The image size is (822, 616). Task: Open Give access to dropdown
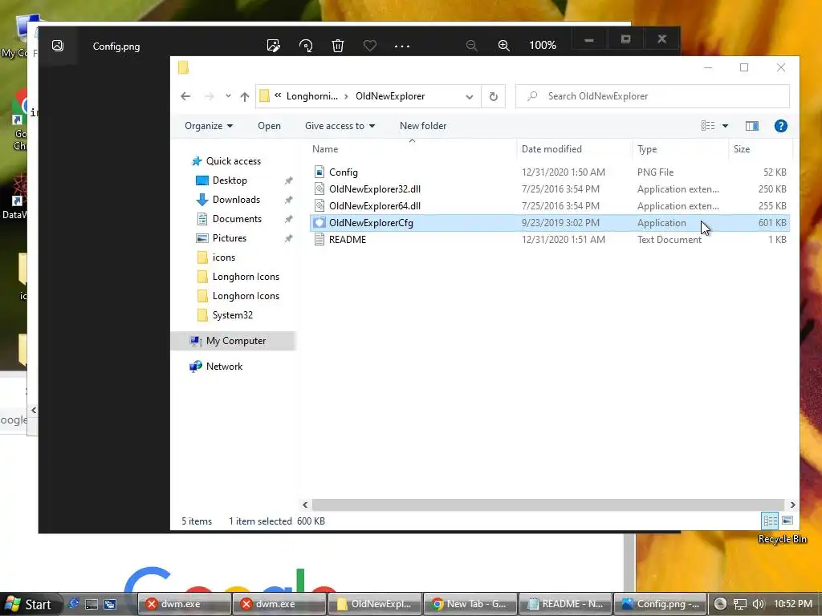[x=340, y=126]
